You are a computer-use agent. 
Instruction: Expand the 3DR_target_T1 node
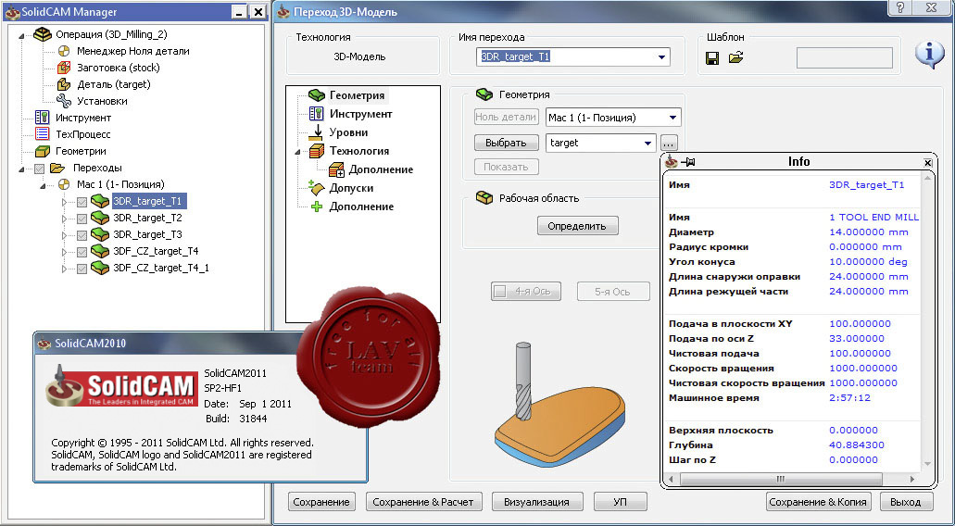tap(65, 202)
